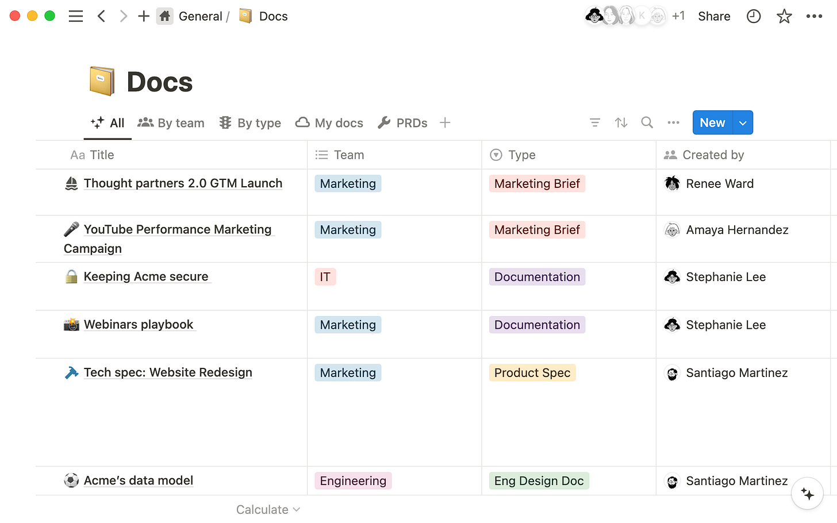Open the Type column header menu
This screenshot has width=837, height=523.
pyautogui.click(x=523, y=155)
